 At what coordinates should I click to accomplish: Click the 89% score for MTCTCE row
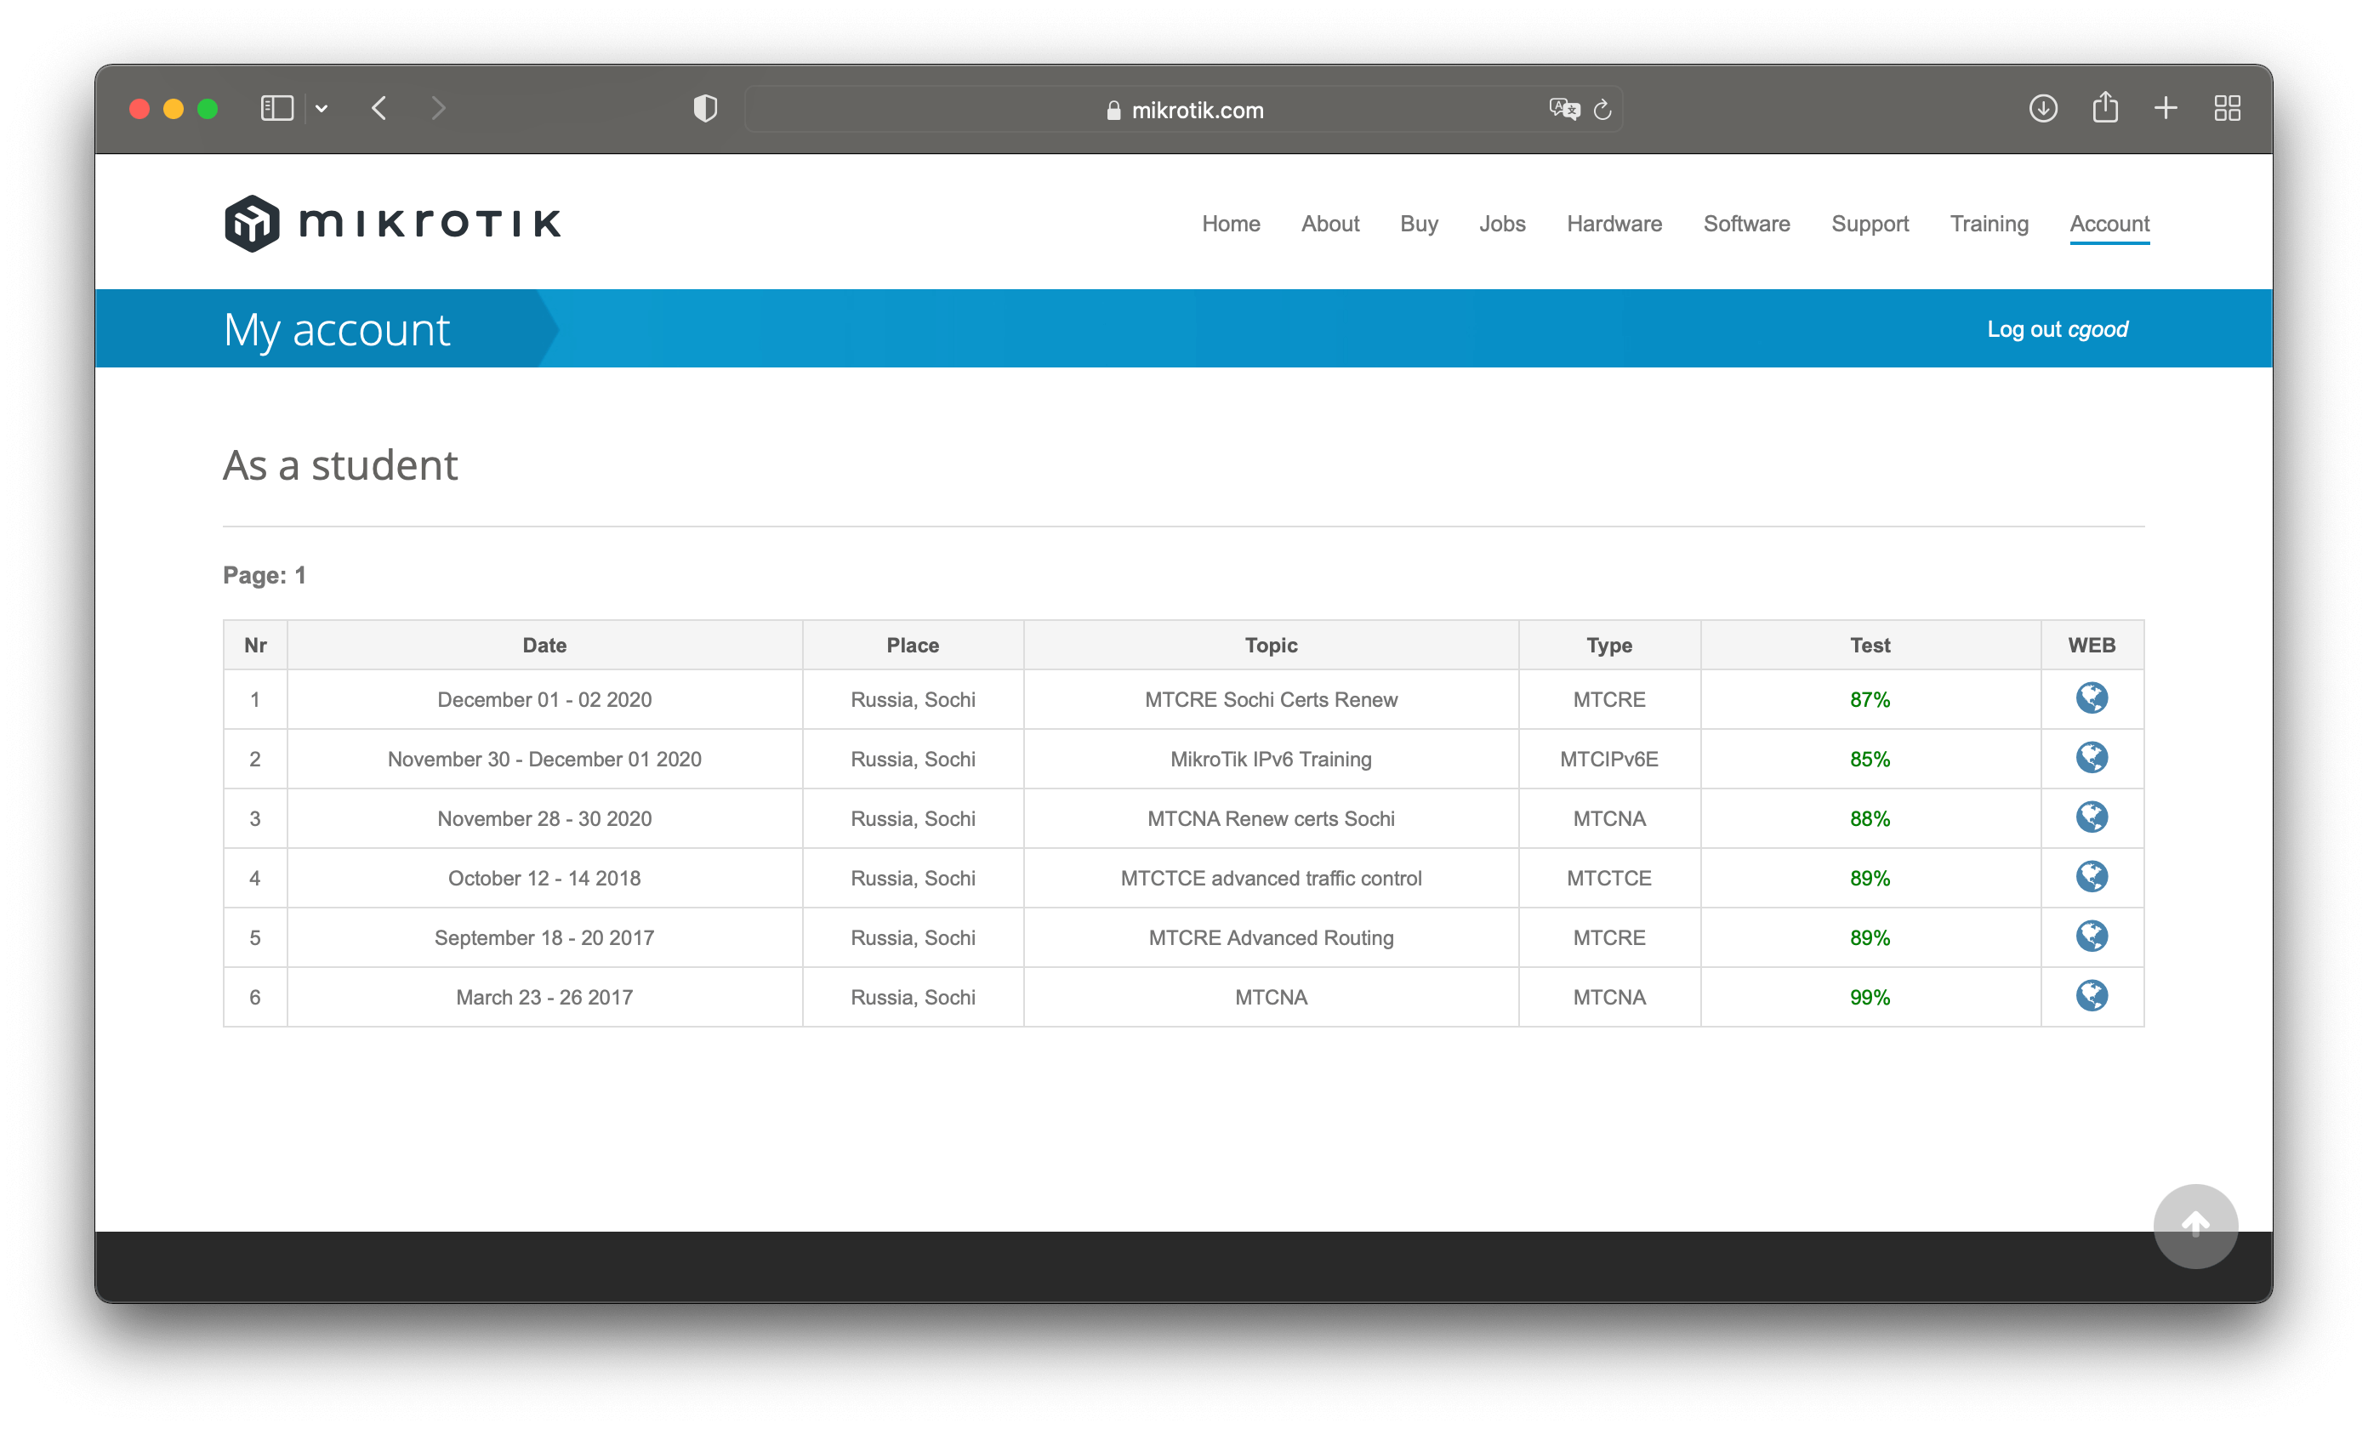click(x=1870, y=879)
